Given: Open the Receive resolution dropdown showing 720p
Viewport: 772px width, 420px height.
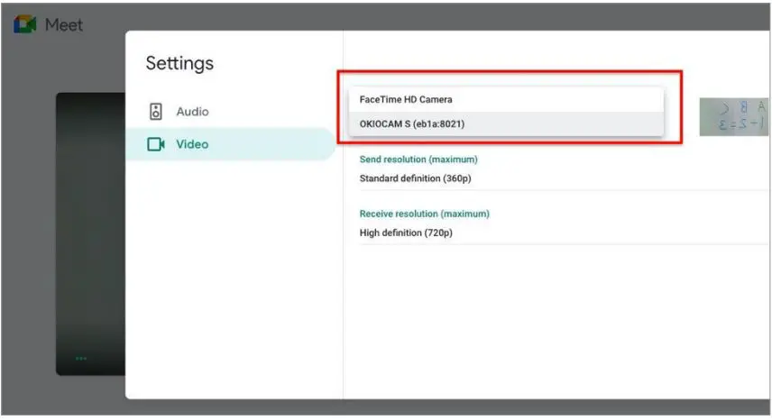Looking at the screenshot, I should [565, 233].
